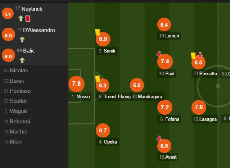The height and width of the screenshot is (168, 230).
Task: Open 19. Larsen player label
Action: [x=169, y=36]
